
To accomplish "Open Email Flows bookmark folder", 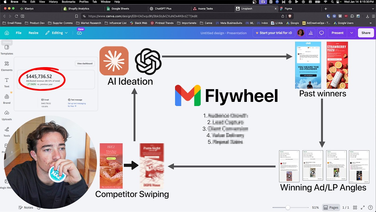I will [x=12, y=23].
